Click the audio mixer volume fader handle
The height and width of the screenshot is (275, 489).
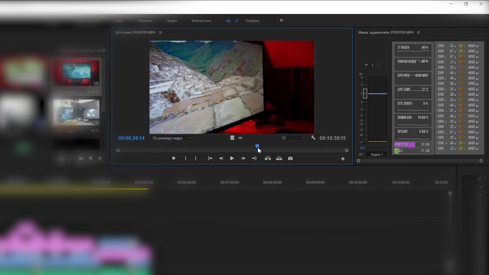(365, 93)
